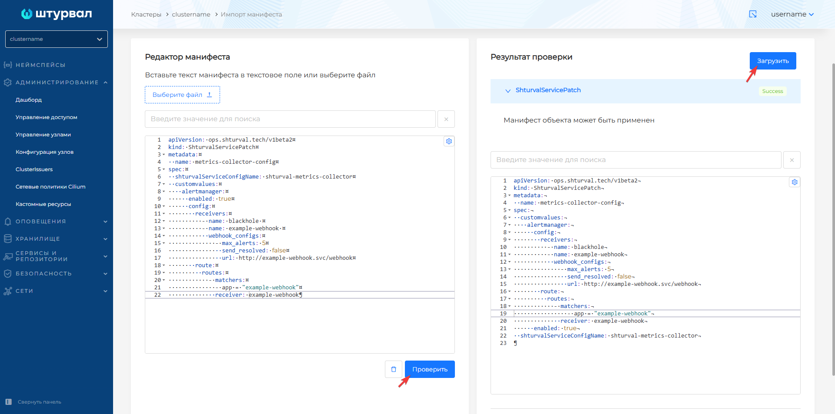Fold the spec block on line 5
Screen dimensions: 835x414
point(163,169)
